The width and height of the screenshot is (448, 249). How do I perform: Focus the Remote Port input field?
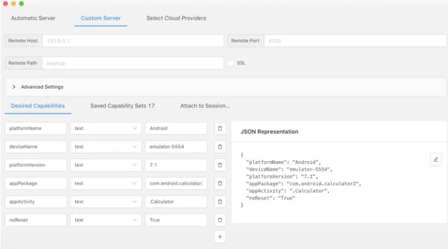coord(355,41)
